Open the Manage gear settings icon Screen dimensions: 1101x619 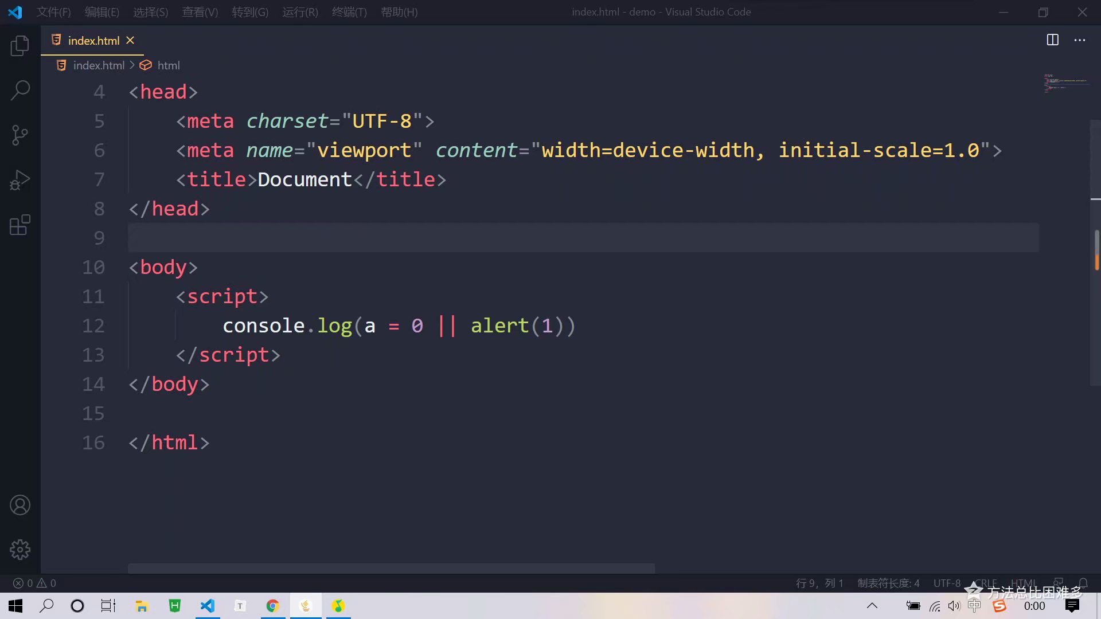point(20,550)
